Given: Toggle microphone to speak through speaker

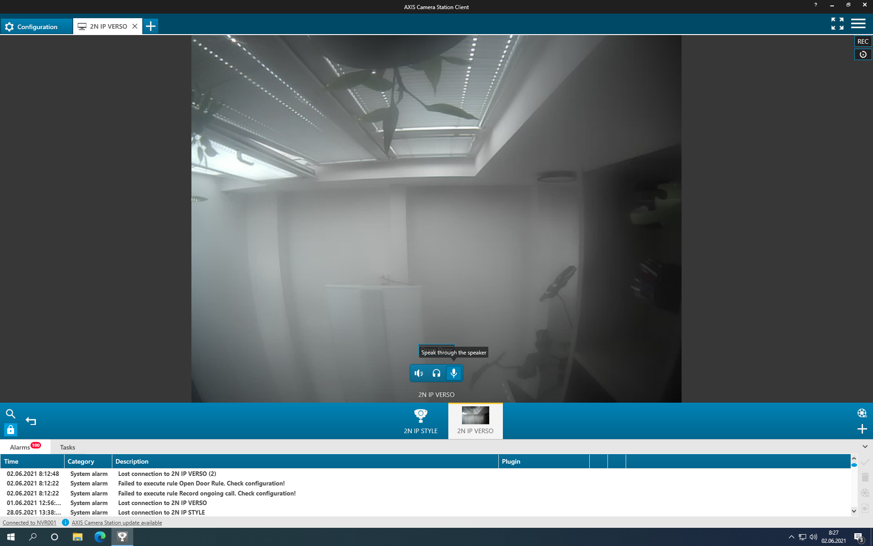Looking at the screenshot, I should tap(454, 373).
